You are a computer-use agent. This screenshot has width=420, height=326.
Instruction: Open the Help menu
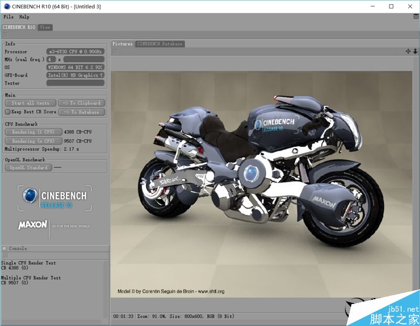coord(24,17)
